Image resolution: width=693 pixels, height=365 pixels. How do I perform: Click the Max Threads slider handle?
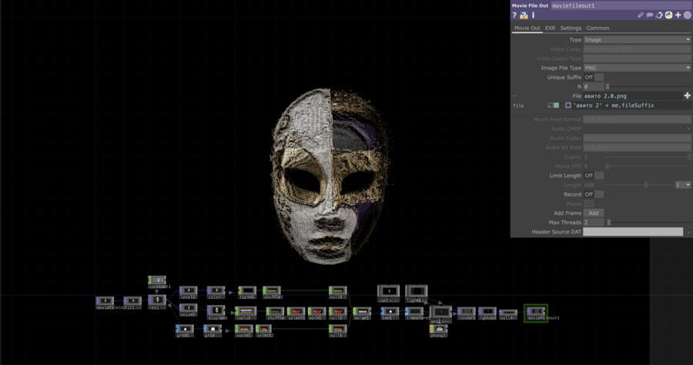pyautogui.click(x=608, y=222)
